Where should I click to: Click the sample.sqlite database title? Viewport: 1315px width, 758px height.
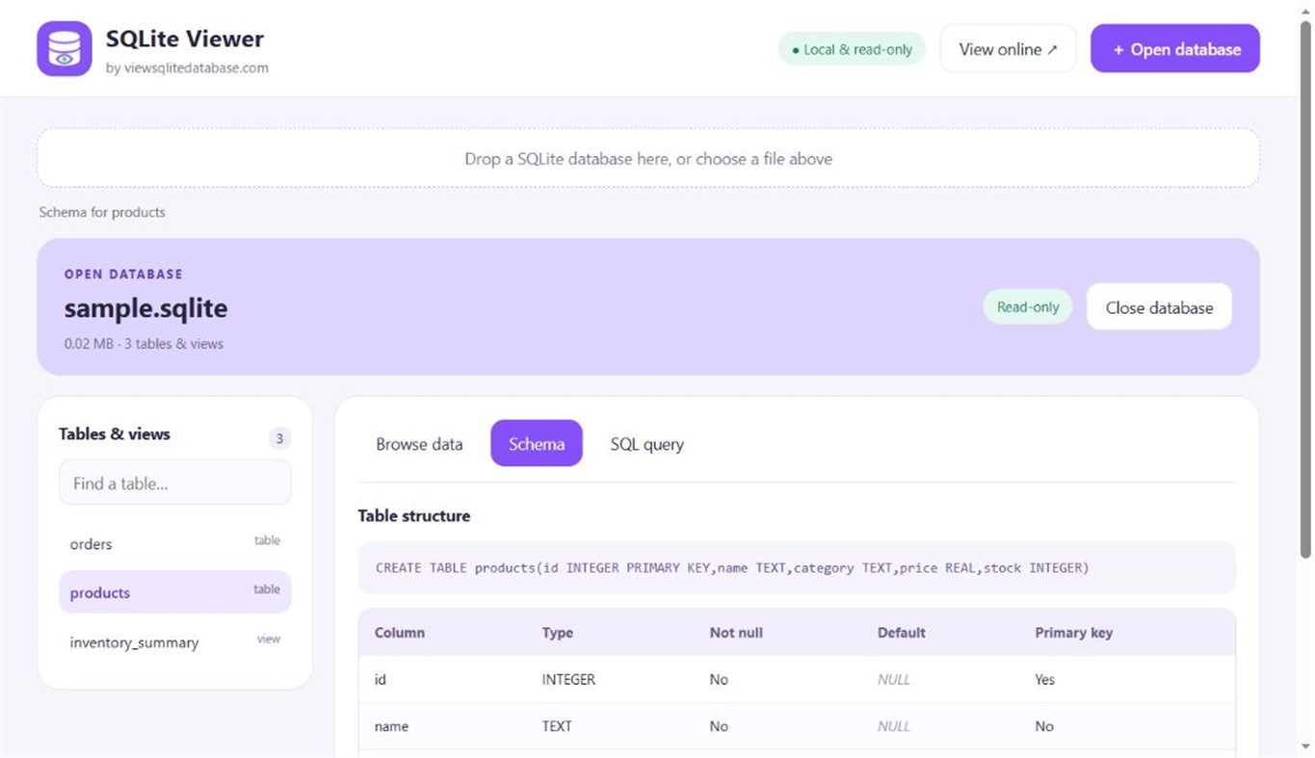146,308
